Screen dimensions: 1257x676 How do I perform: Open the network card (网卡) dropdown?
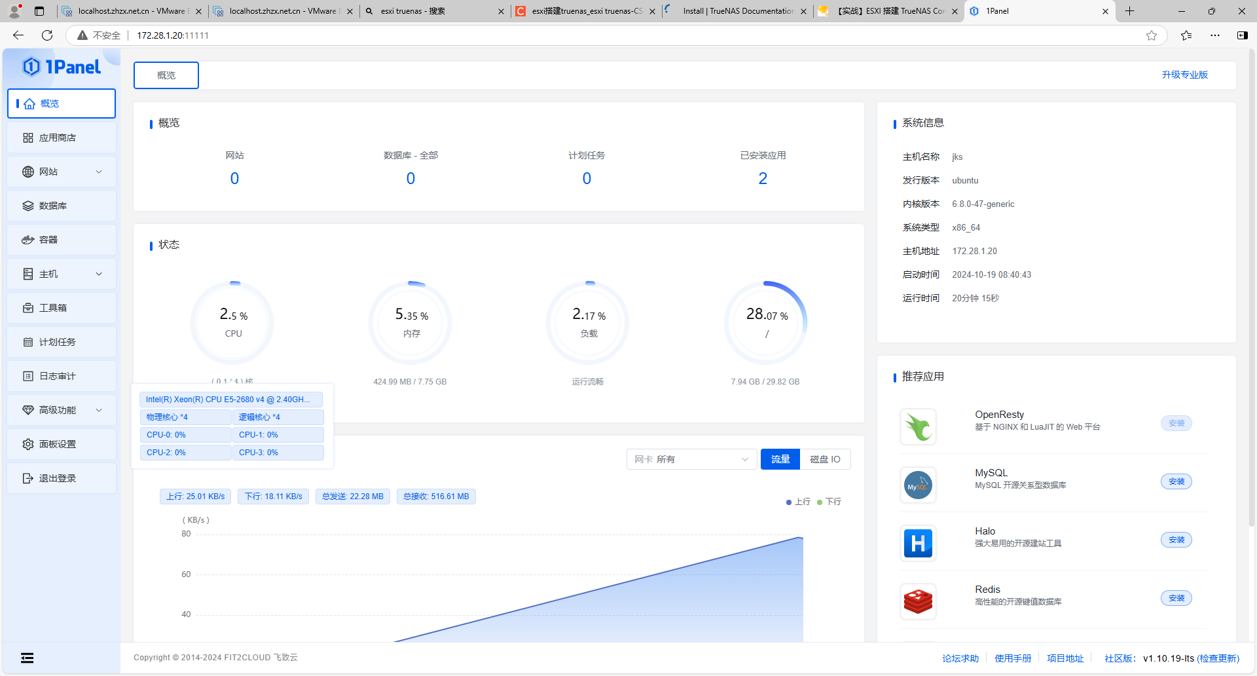coord(691,459)
